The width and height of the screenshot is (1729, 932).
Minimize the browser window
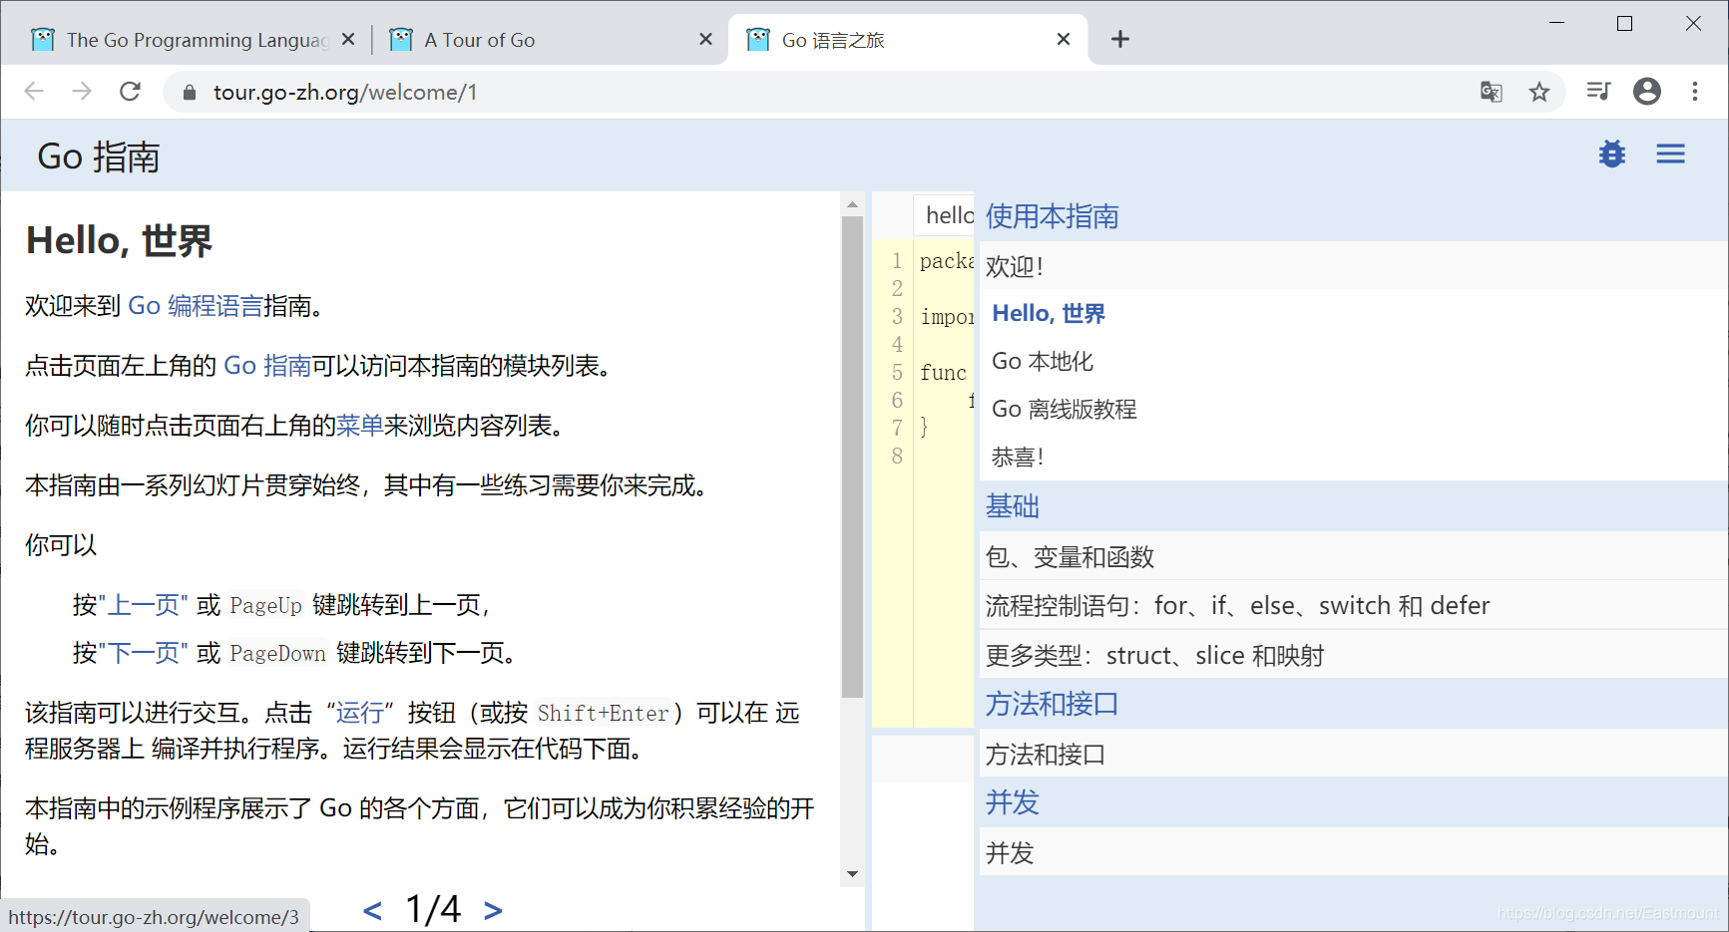click(x=1556, y=23)
